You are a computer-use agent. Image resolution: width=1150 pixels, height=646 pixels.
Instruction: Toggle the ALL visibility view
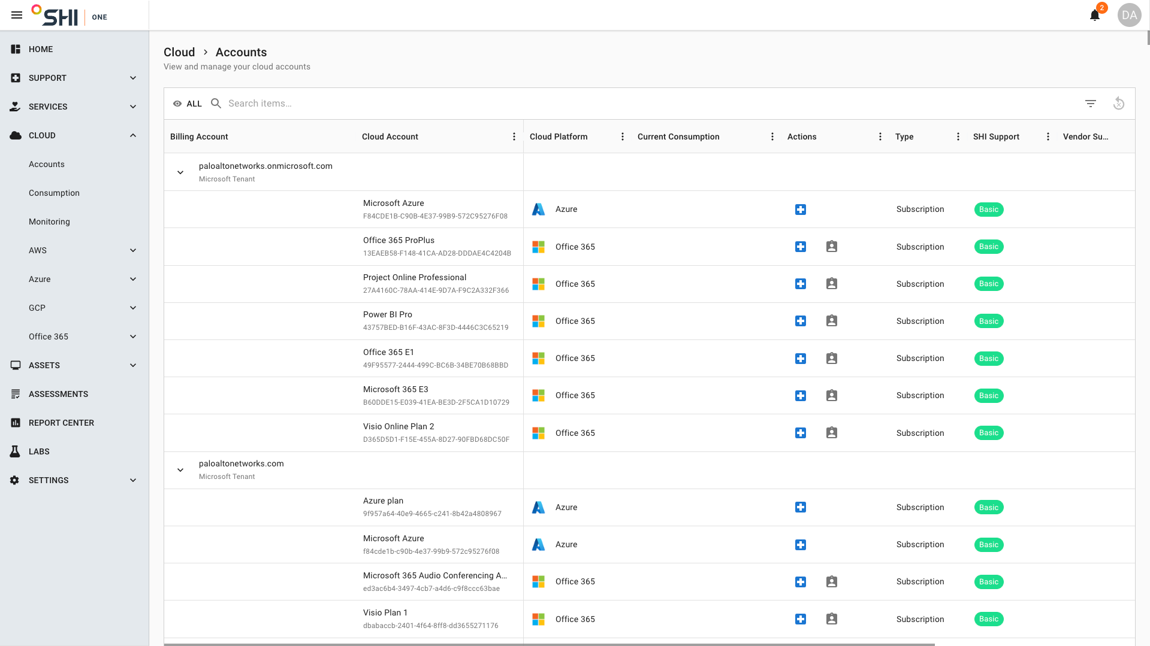[x=188, y=104]
